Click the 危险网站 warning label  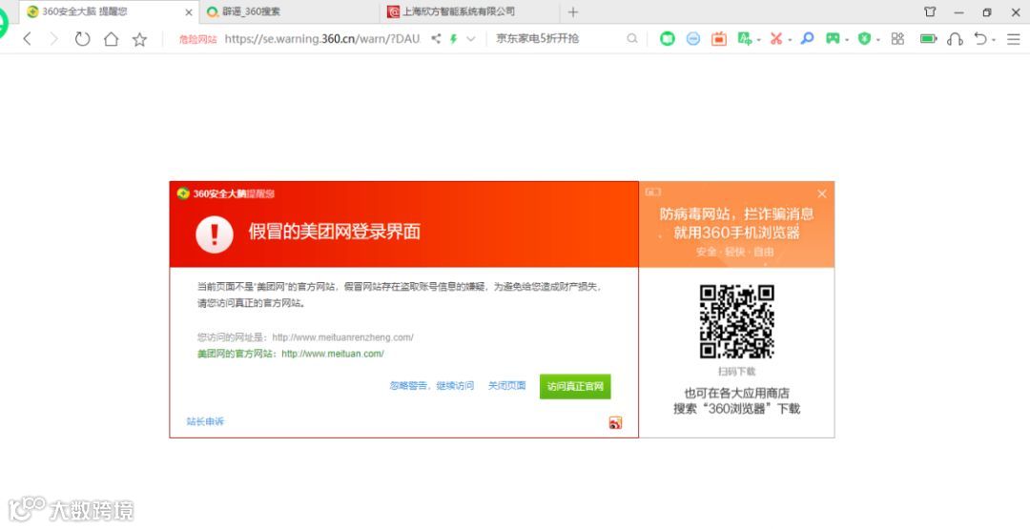click(x=197, y=39)
